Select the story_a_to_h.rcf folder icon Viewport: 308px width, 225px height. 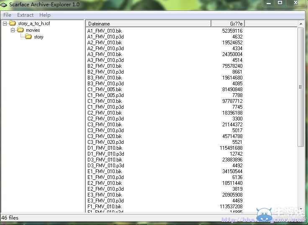click(x=13, y=23)
